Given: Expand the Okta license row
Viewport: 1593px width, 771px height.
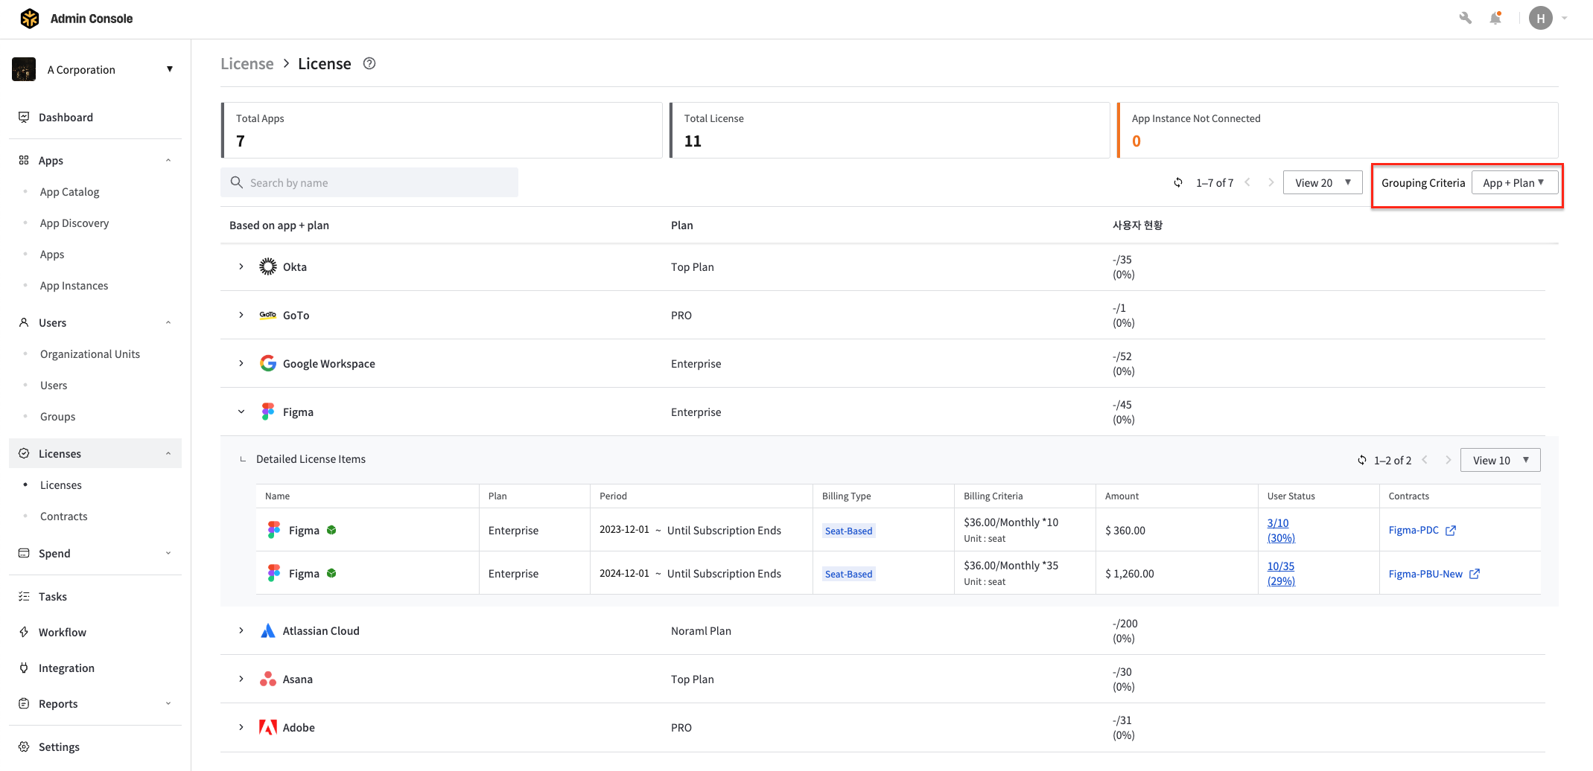Looking at the screenshot, I should (x=241, y=267).
